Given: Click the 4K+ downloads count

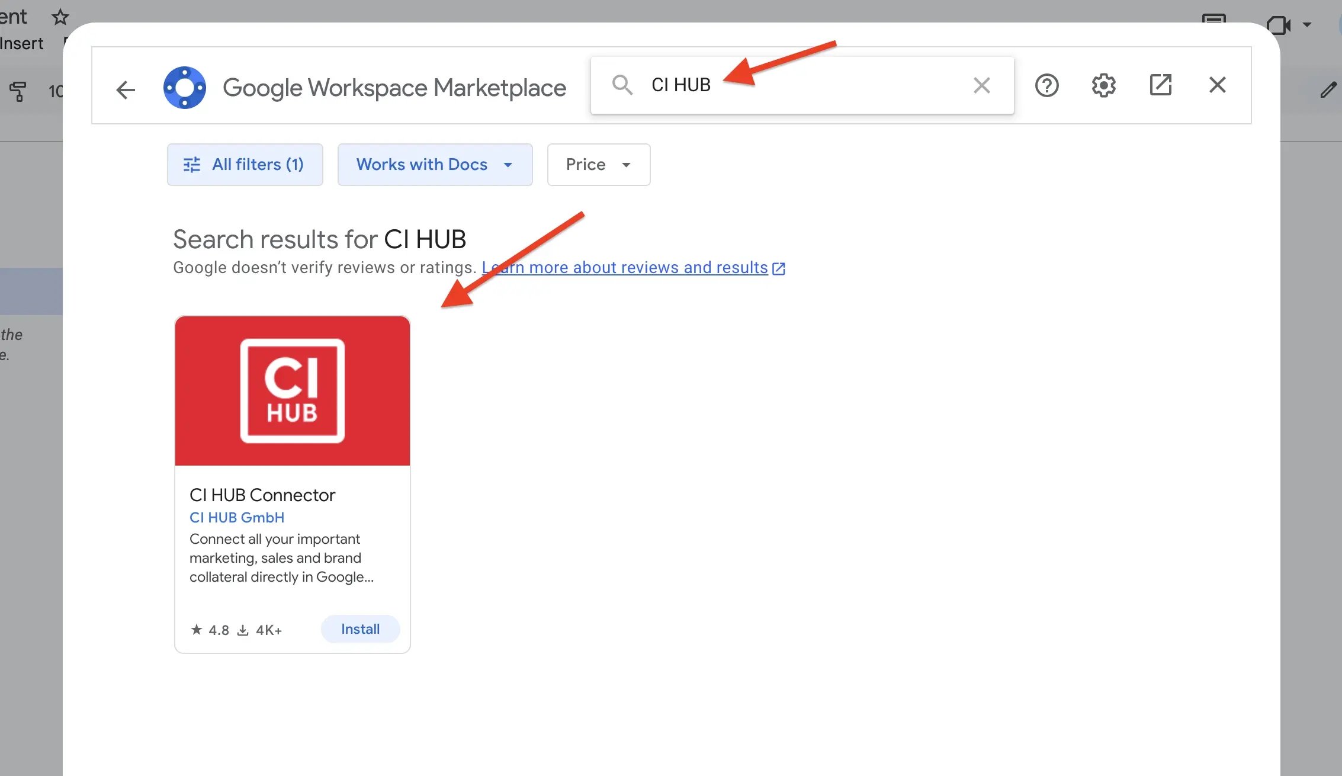Looking at the screenshot, I should 259,630.
